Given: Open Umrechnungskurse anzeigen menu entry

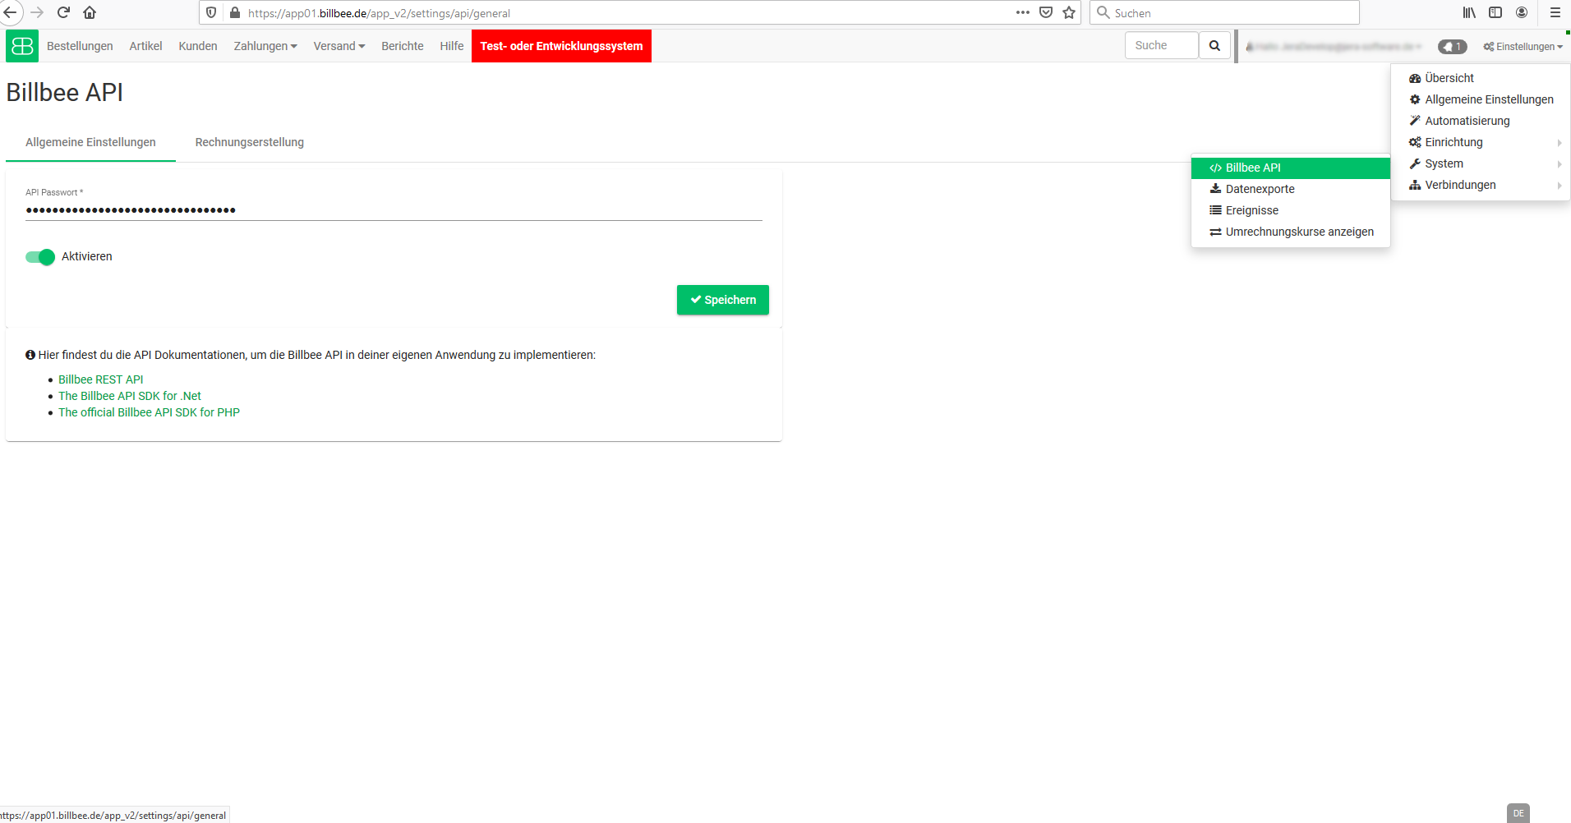Looking at the screenshot, I should click(1299, 232).
